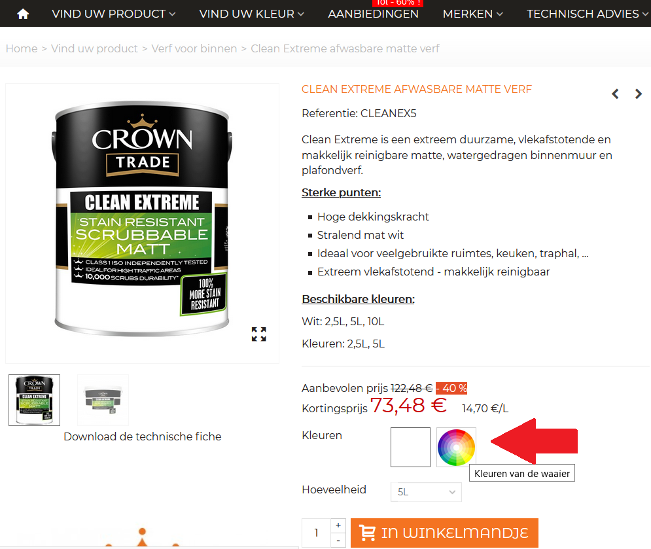Select the second grey paint thumbnail

pos(103,400)
